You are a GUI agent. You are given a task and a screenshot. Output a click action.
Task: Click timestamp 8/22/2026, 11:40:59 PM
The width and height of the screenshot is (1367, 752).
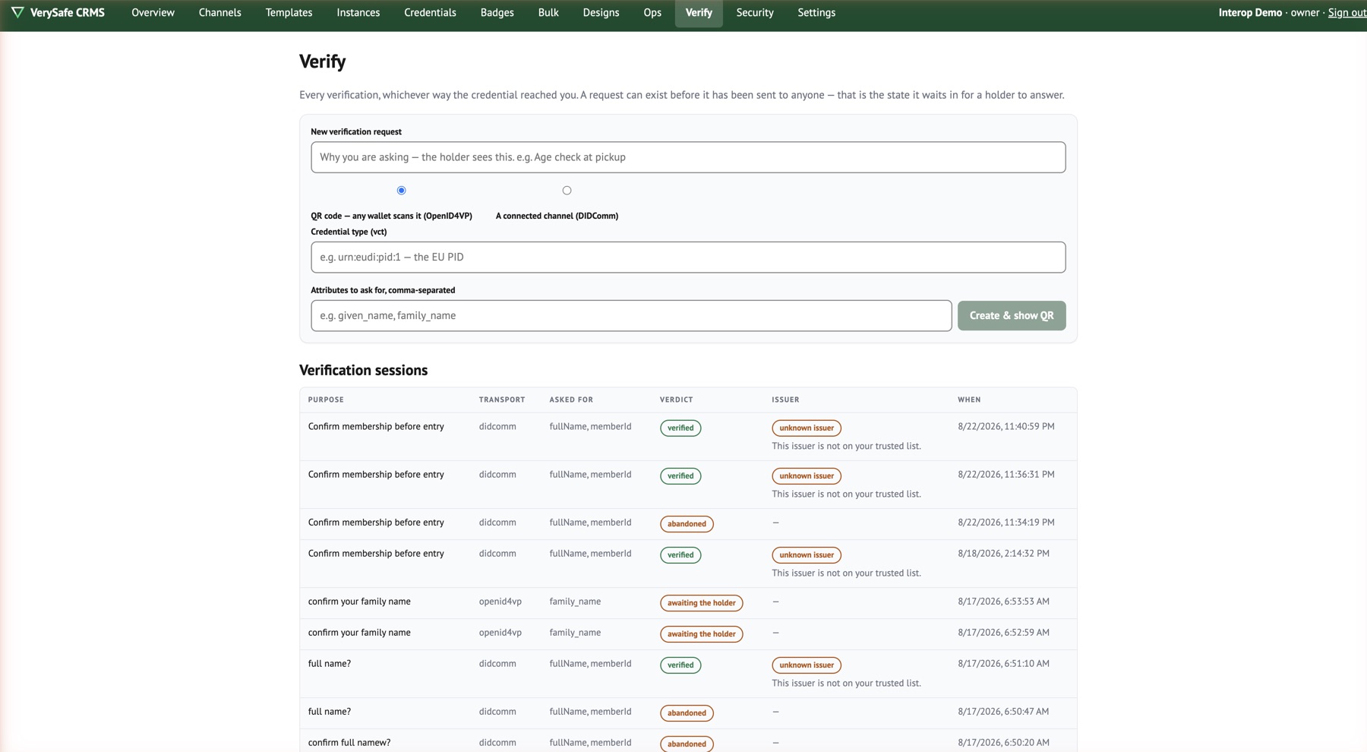(1006, 426)
